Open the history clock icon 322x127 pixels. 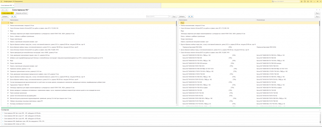[x=305, y=1]
